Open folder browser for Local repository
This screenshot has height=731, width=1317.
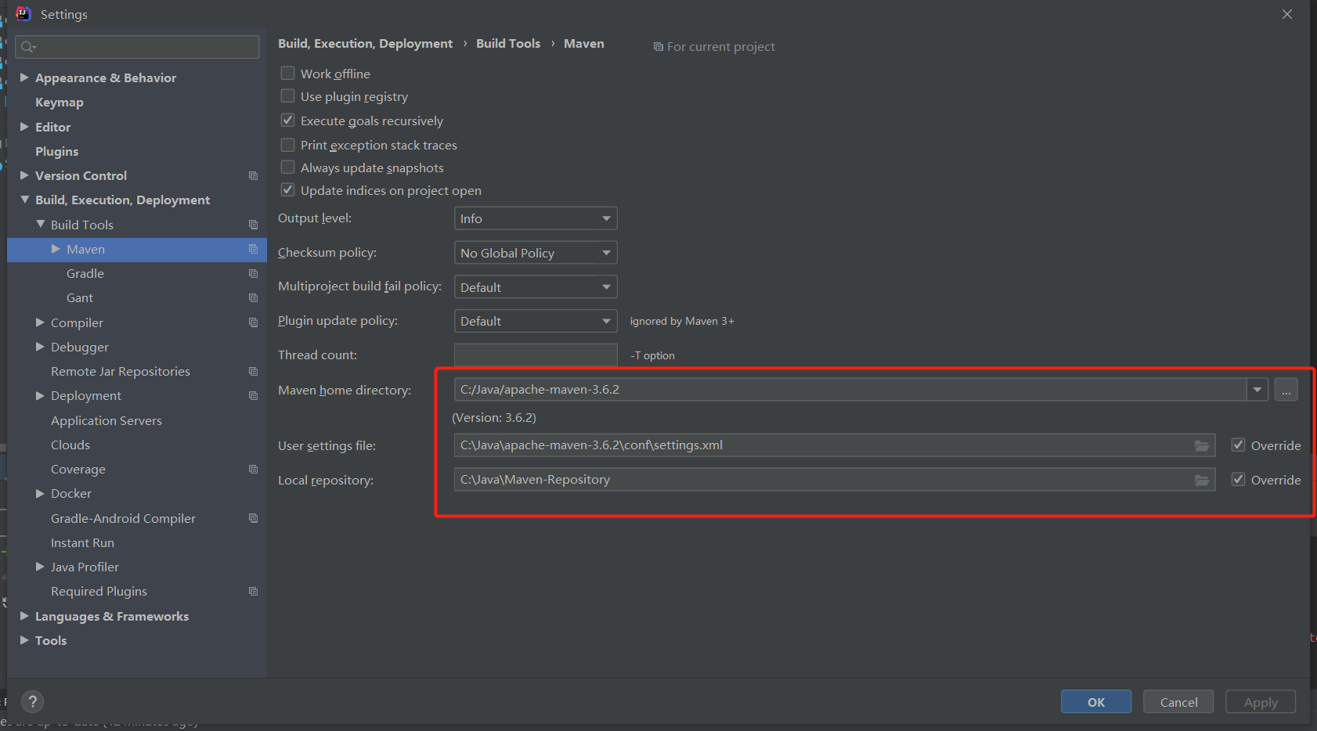pos(1202,480)
